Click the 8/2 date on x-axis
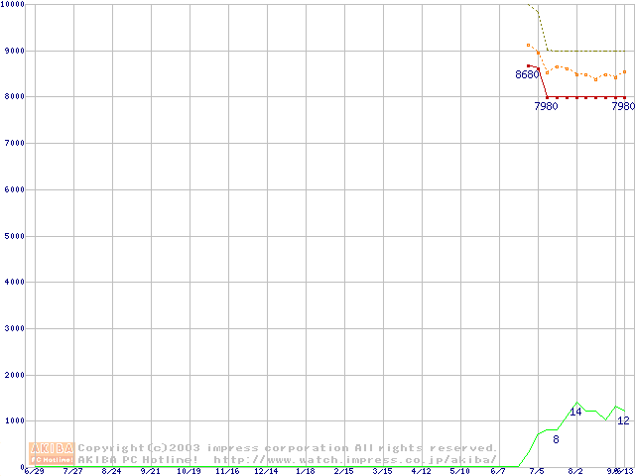 (575, 471)
